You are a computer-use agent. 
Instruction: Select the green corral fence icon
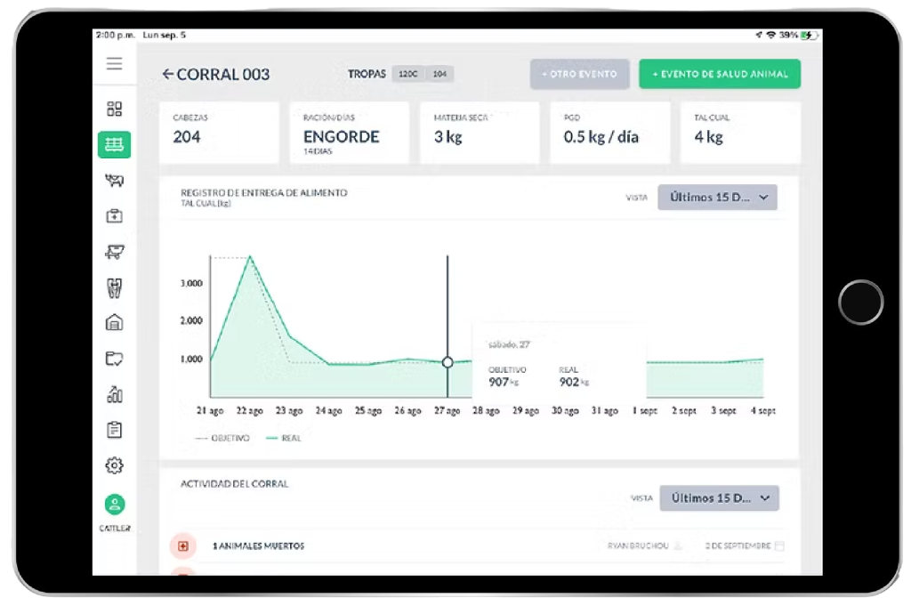point(114,144)
